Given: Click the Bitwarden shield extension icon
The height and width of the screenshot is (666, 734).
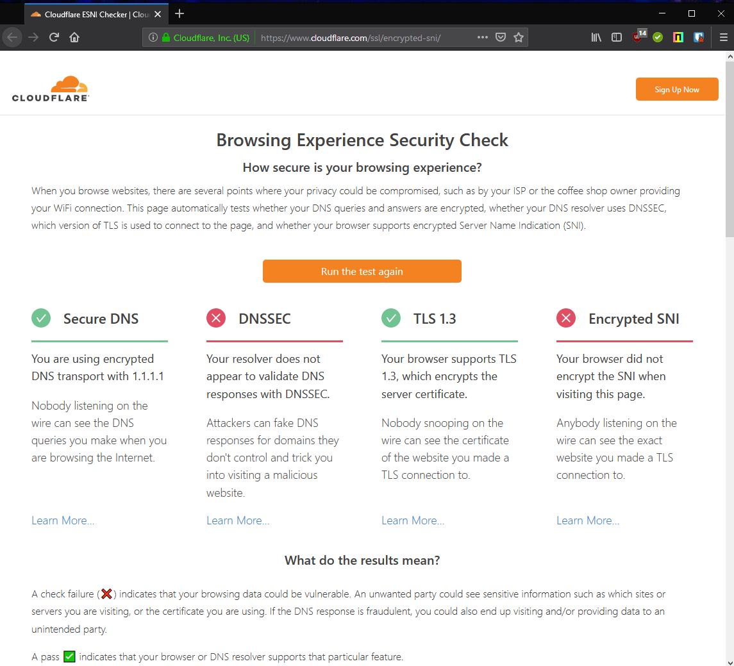Looking at the screenshot, I should click(698, 37).
